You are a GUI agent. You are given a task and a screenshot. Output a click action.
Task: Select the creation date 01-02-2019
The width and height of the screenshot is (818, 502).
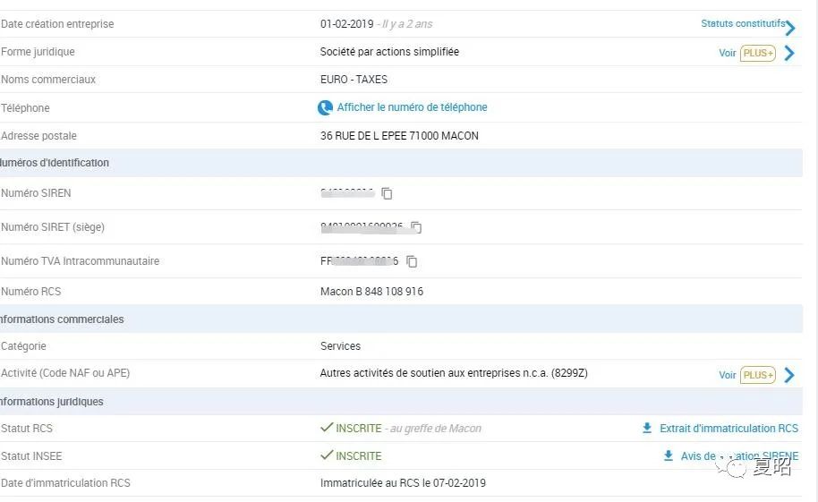click(x=347, y=23)
